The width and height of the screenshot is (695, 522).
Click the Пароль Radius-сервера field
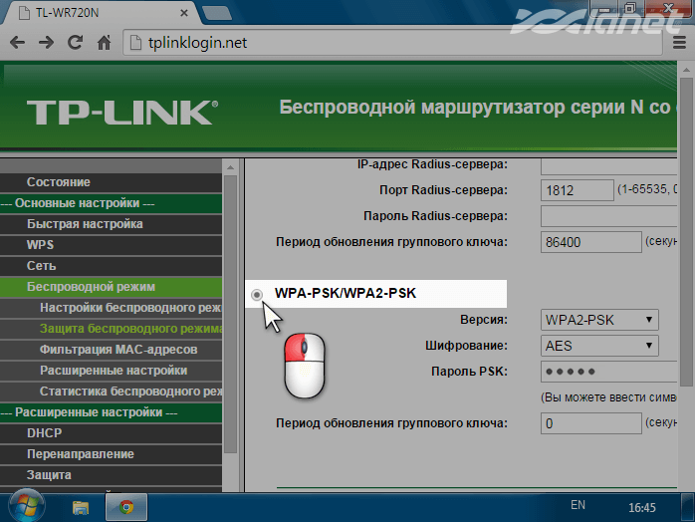point(608,216)
